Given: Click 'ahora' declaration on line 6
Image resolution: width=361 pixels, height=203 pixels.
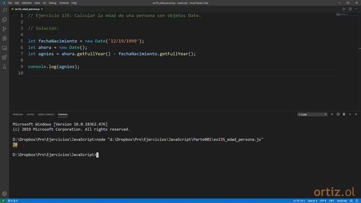Looking at the screenshot, I should [x=45, y=47].
